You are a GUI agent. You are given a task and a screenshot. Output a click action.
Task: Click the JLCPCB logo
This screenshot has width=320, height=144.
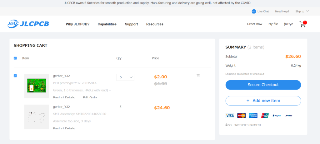point(28,24)
